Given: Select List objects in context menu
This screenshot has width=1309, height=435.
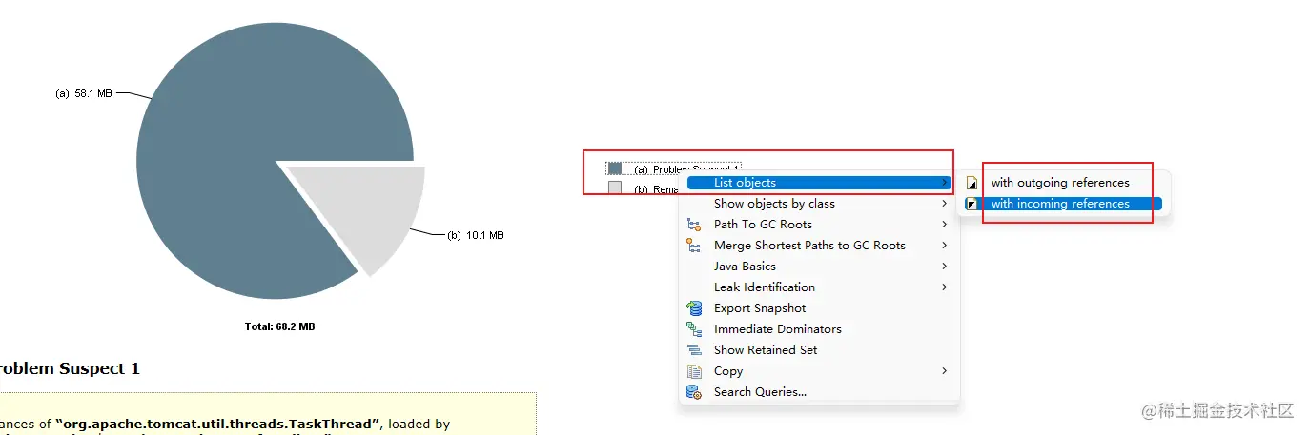Looking at the screenshot, I should [819, 183].
